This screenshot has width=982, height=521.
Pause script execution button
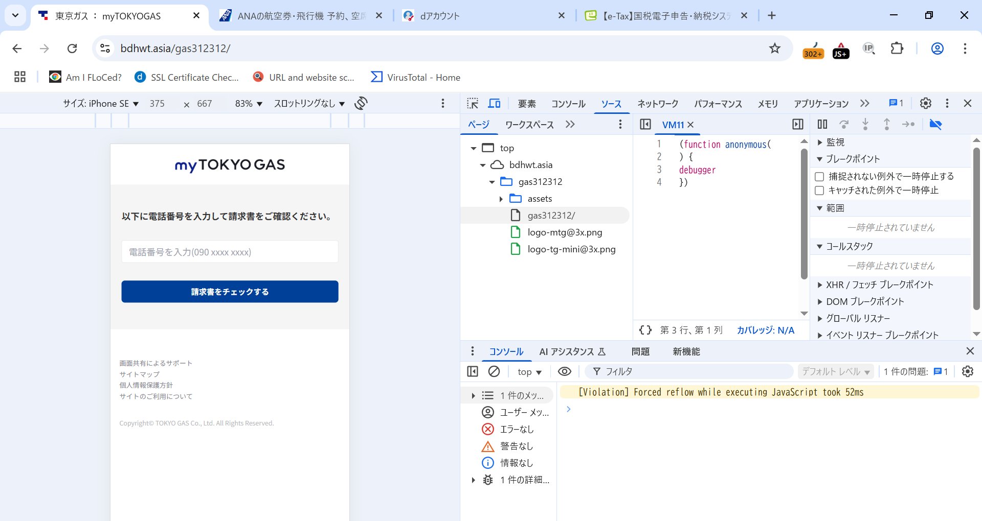(822, 124)
